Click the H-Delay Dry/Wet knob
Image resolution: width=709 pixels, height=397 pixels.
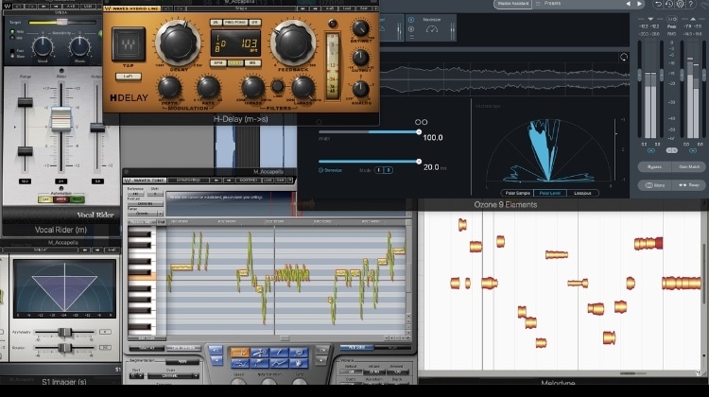360,28
